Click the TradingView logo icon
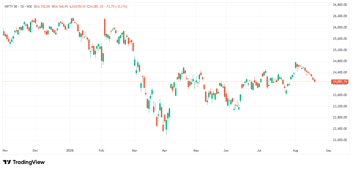The height and width of the screenshot is (170, 352). pyautogui.click(x=7, y=162)
